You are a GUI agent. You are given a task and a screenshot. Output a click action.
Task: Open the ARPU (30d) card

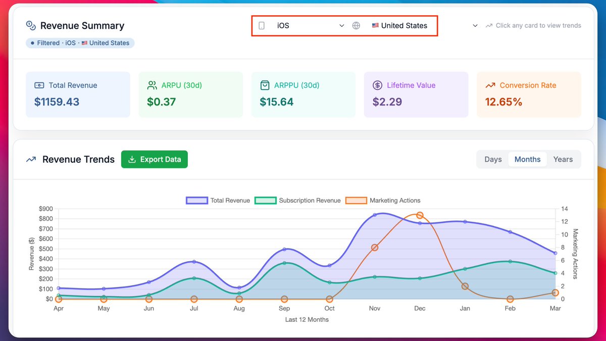click(191, 94)
